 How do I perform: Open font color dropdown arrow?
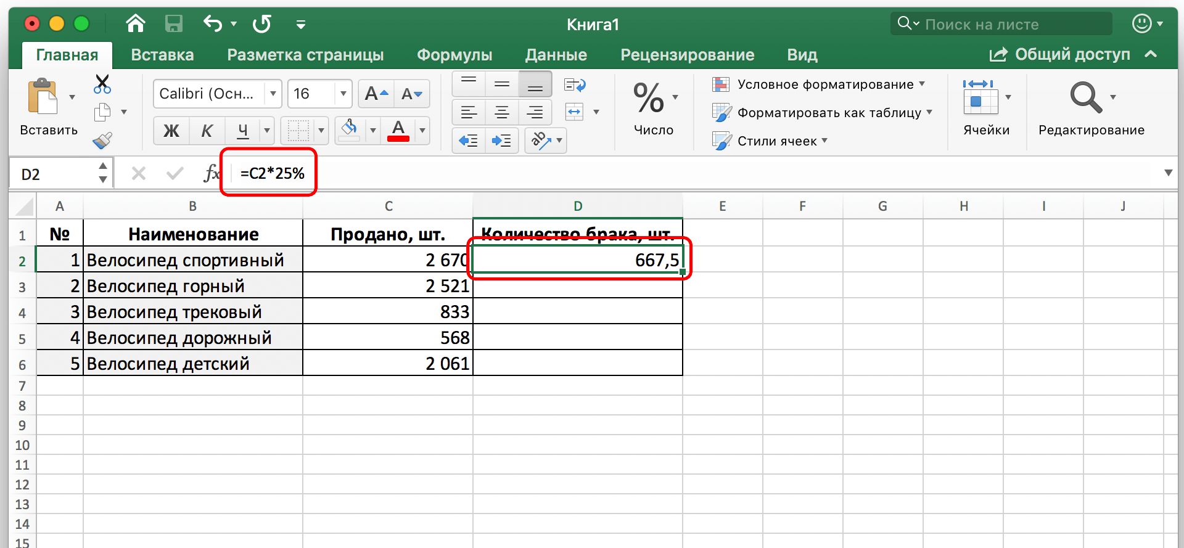(x=422, y=131)
